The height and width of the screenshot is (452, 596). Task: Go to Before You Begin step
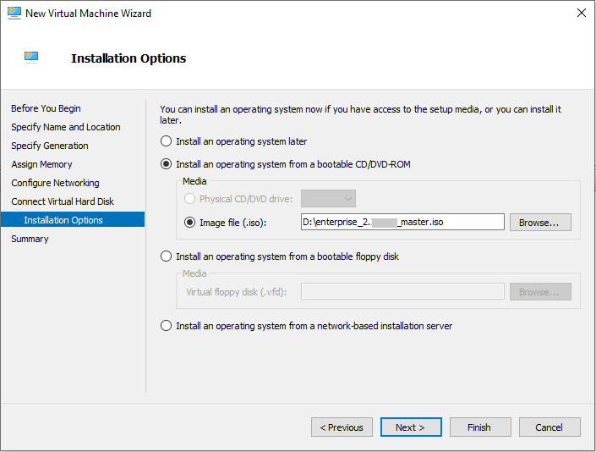pyautogui.click(x=46, y=108)
